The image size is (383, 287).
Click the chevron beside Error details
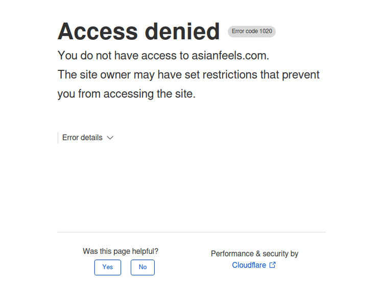click(110, 138)
